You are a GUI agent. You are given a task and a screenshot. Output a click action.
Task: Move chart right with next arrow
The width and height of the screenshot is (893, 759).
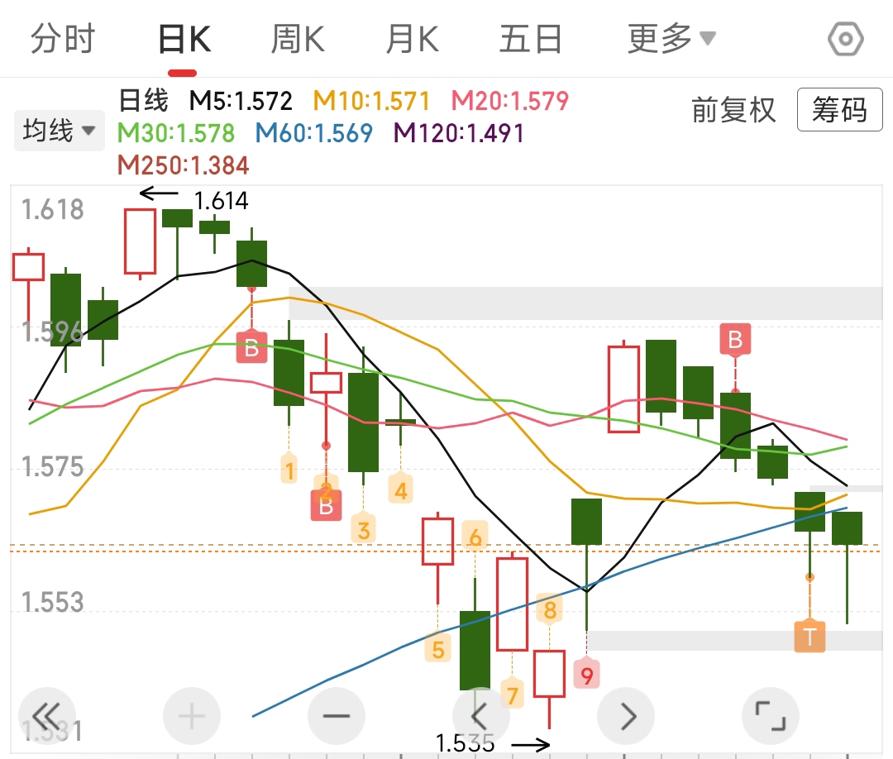[626, 716]
